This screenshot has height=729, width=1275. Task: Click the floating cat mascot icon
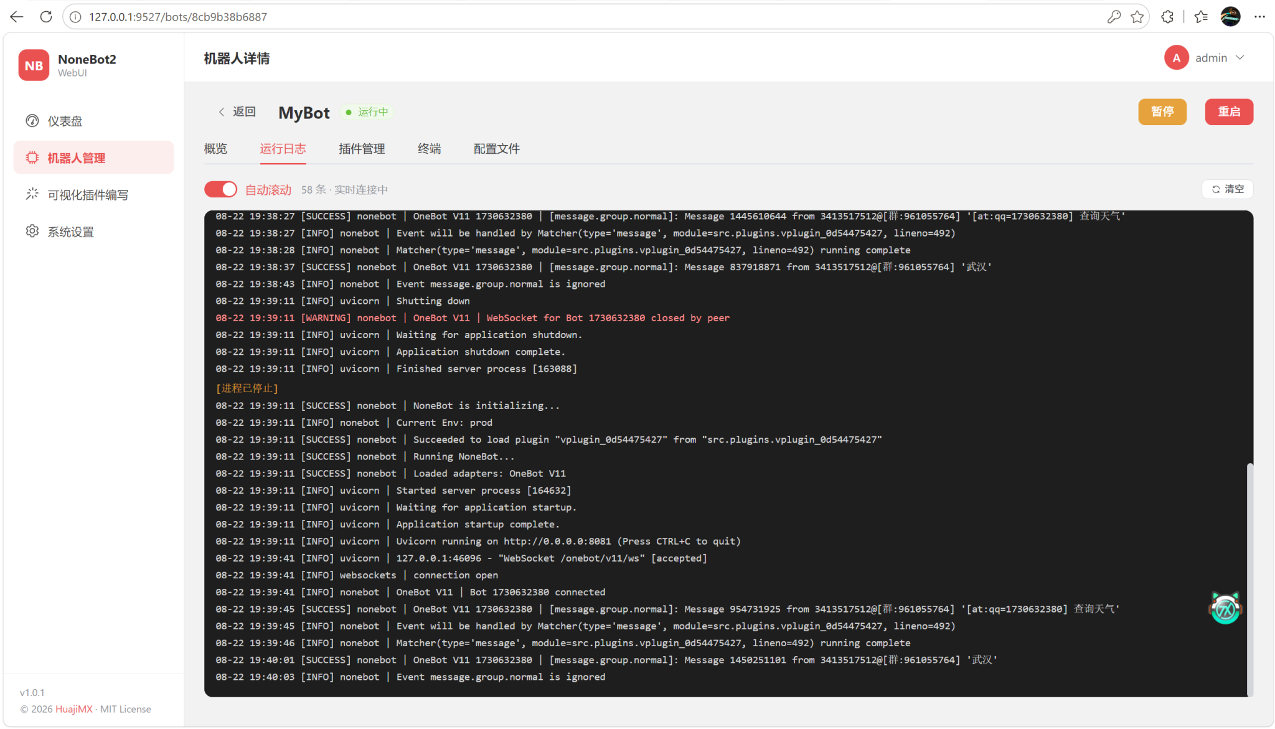click(1225, 608)
